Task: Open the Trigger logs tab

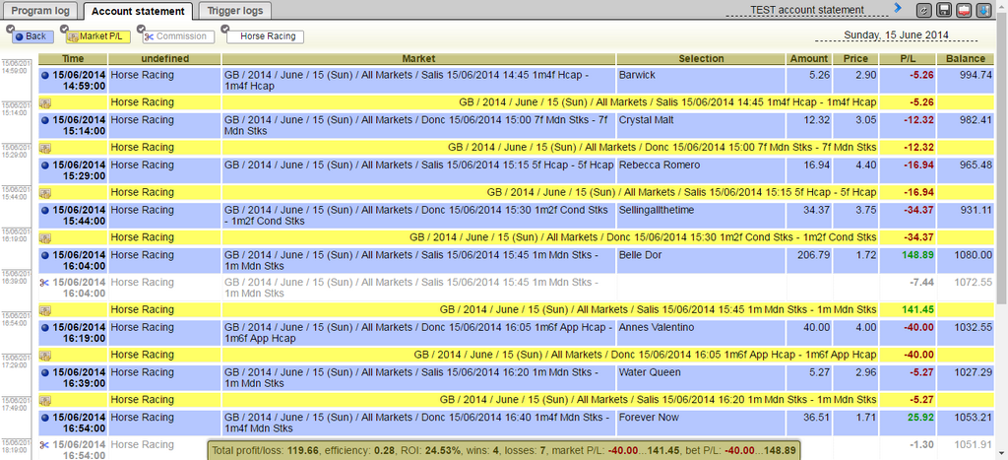Action: [235, 11]
